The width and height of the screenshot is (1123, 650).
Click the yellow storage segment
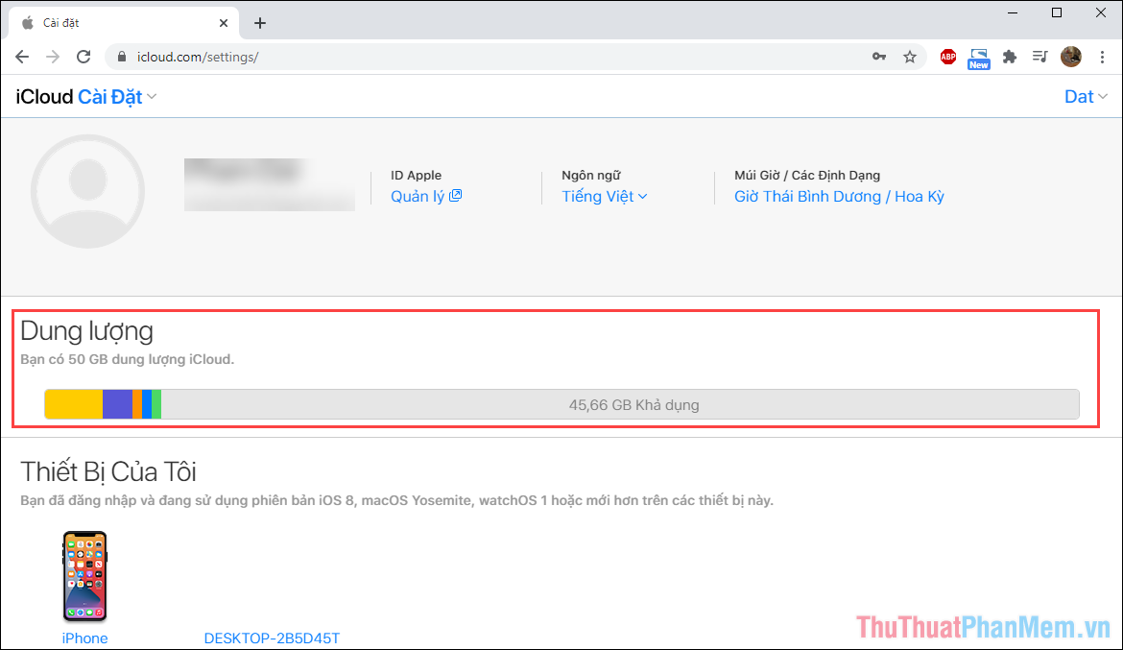[x=74, y=404]
